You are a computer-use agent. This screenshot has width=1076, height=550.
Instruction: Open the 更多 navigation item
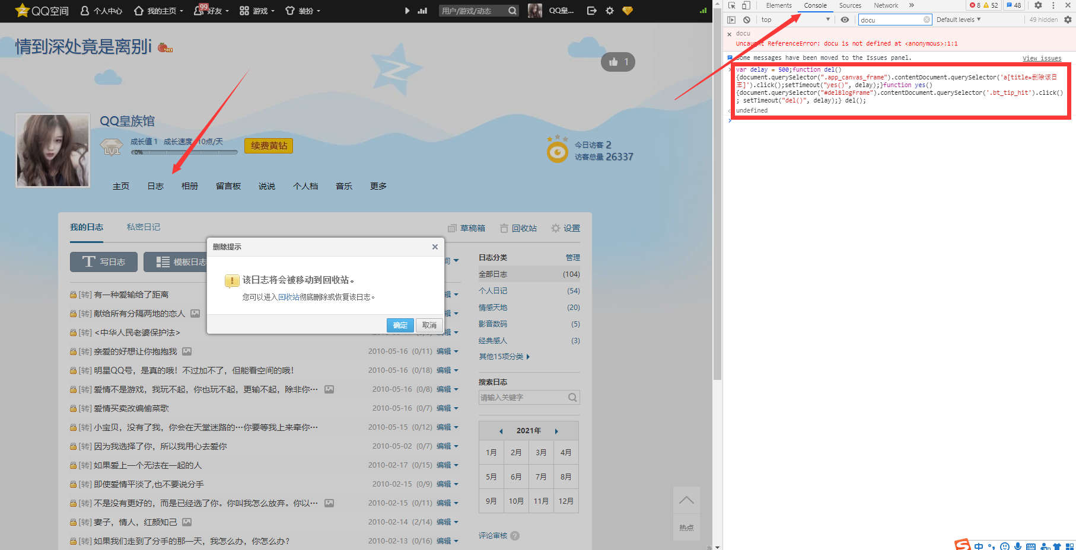click(x=378, y=186)
